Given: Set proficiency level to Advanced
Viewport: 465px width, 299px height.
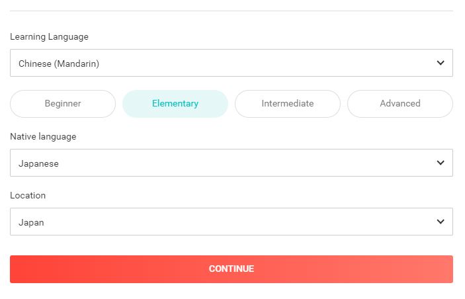Looking at the screenshot, I should coord(400,104).
